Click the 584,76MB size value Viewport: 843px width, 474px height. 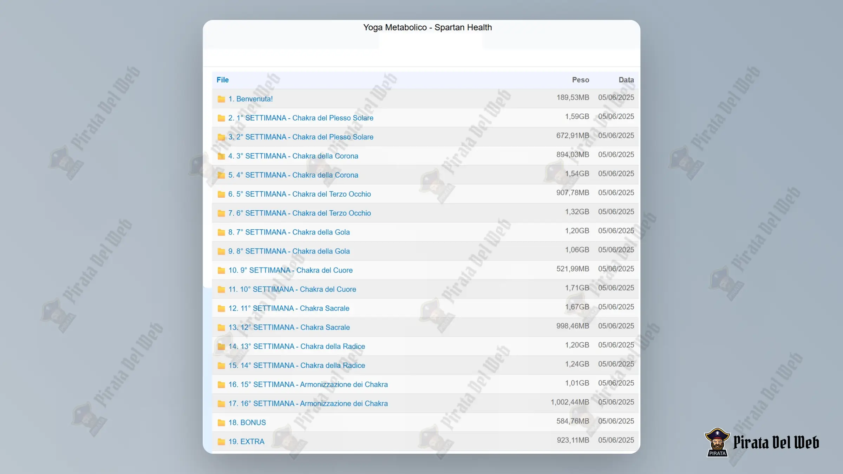[x=573, y=421]
